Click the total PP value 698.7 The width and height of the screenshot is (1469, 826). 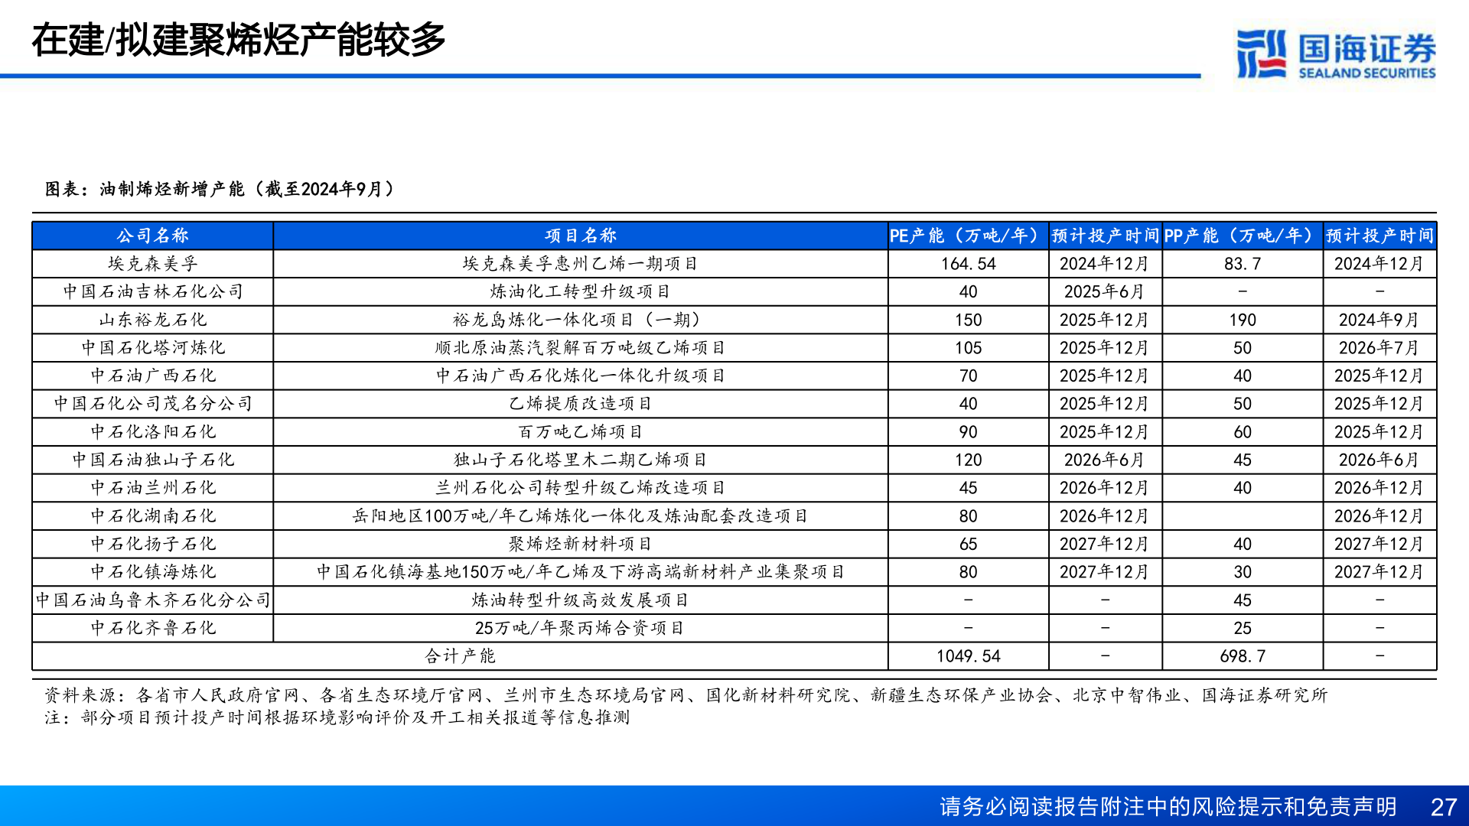coord(1241,655)
